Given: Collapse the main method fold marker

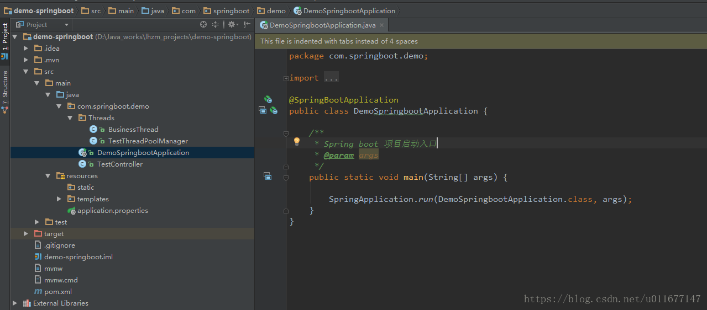Looking at the screenshot, I should pyautogui.click(x=286, y=177).
